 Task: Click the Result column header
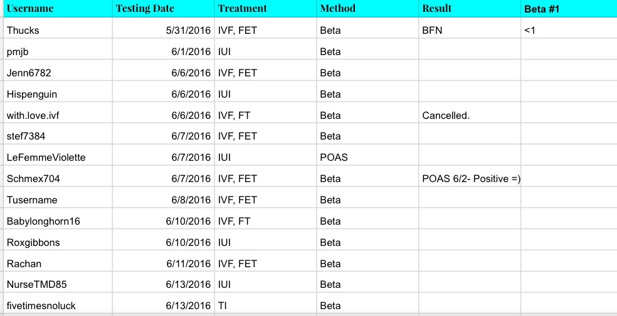point(436,9)
